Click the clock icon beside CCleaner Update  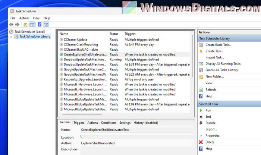pyautogui.click(x=61, y=39)
